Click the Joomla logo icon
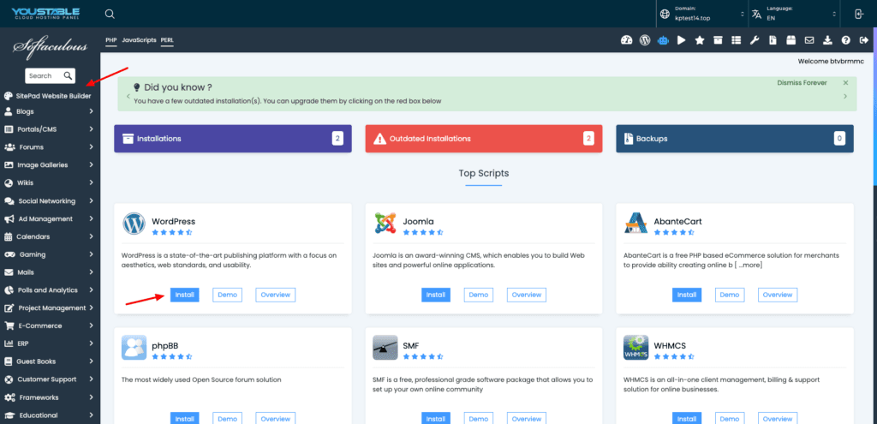The height and width of the screenshot is (424, 877). [385, 224]
